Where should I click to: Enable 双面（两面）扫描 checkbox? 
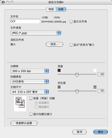point(31,98)
